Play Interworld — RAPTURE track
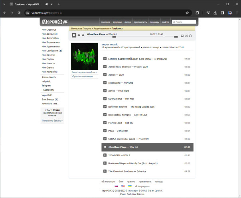 coord(105,82)
